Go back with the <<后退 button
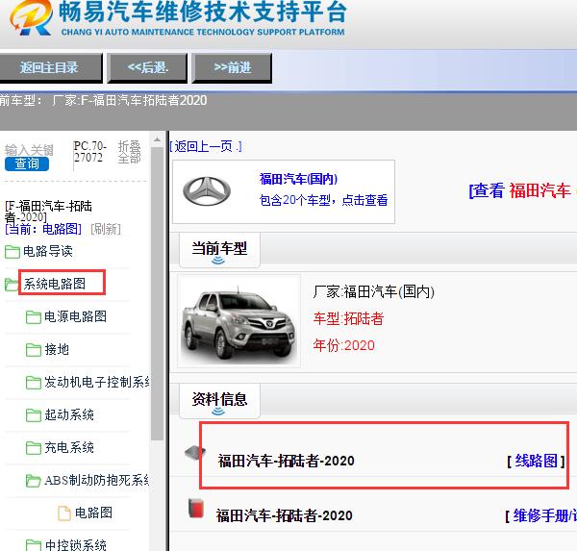The image size is (577, 551). coord(147,67)
